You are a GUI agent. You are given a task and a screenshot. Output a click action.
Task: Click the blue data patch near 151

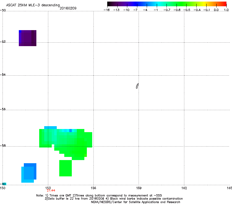29,173
